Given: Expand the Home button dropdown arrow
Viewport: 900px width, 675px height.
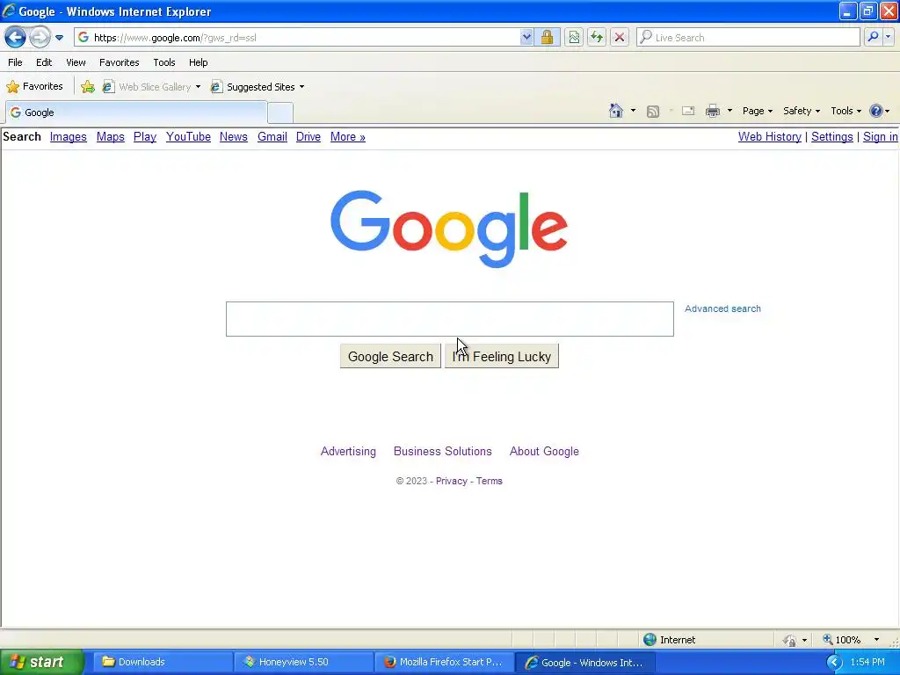Looking at the screenshot, I should coord(633,111).
